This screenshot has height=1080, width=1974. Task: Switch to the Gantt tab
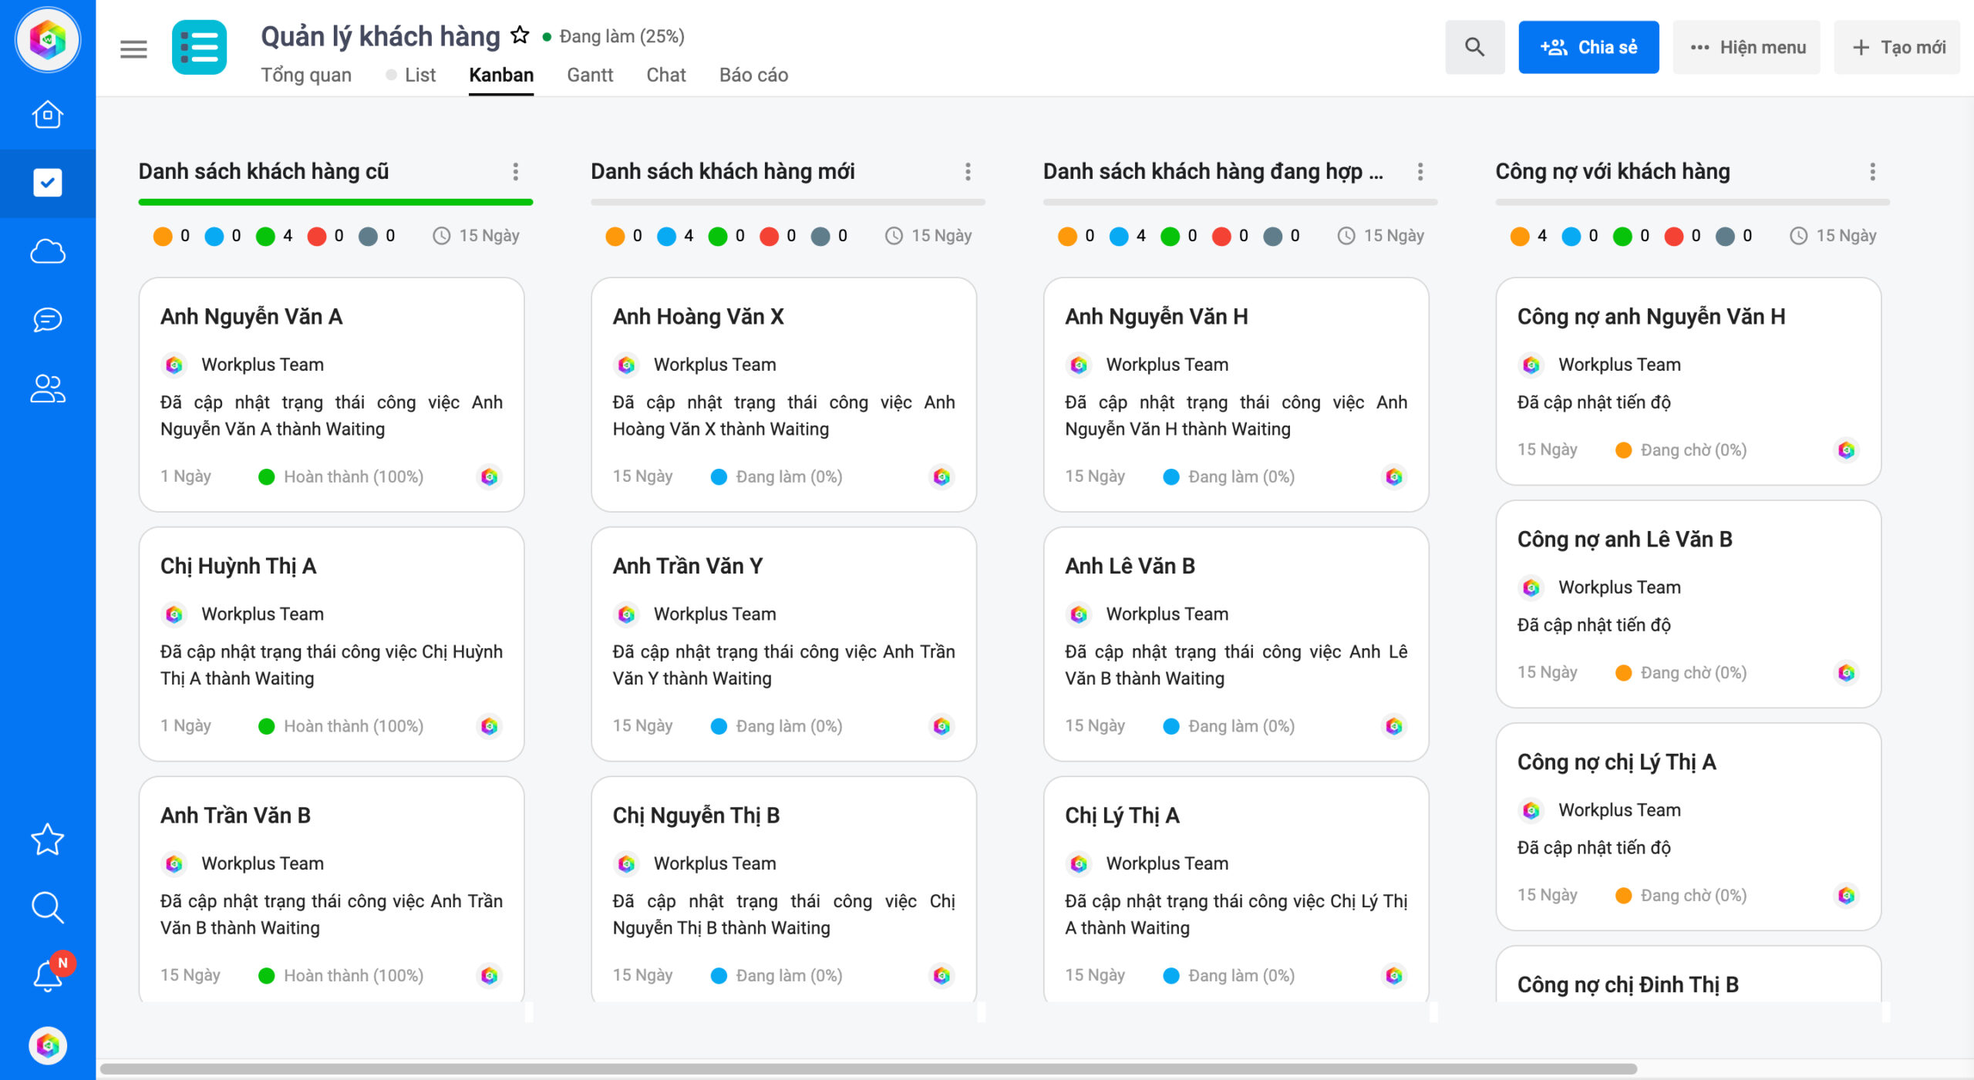click(x=590, y=75)
